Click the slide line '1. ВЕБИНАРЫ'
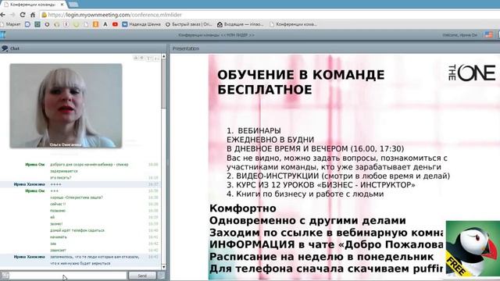 pyautogui.click(x=254, y=131)
